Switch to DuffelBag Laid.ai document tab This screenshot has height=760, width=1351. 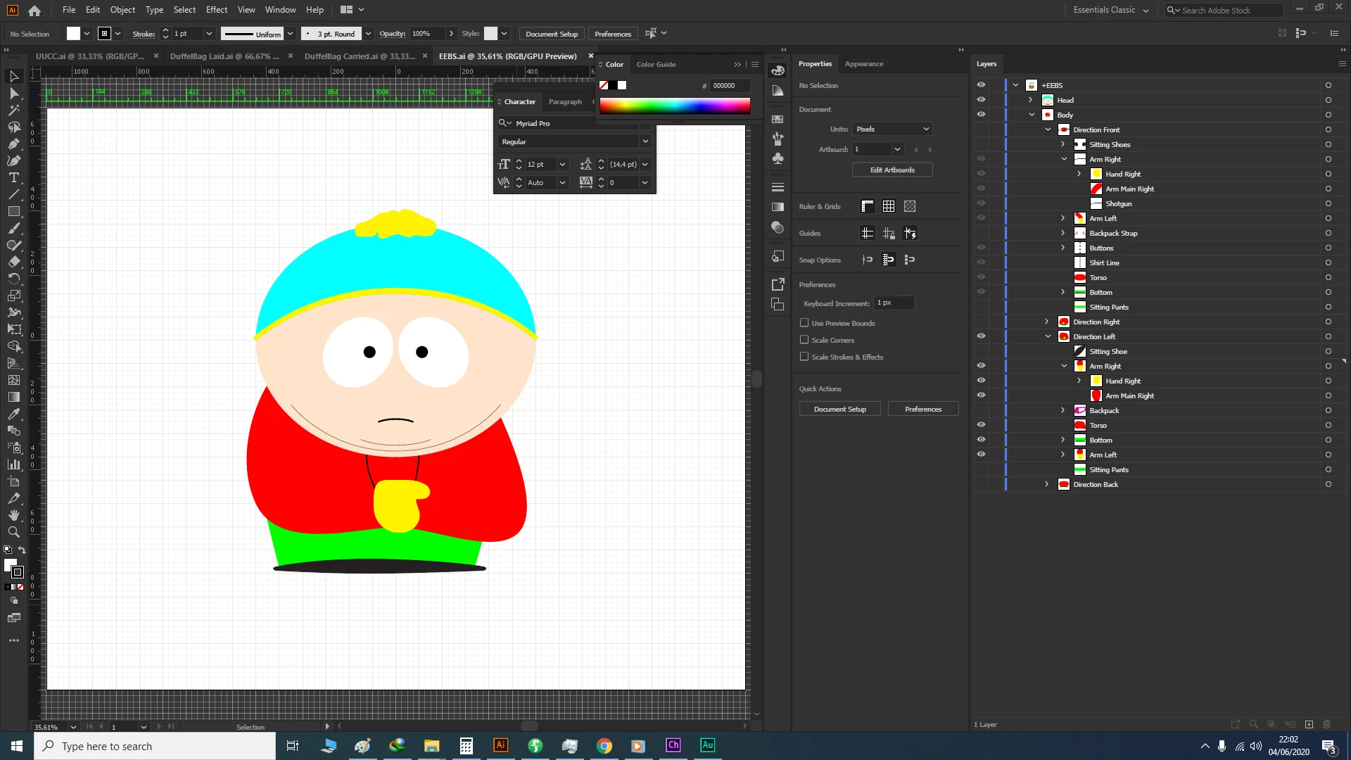click(224, 56)
